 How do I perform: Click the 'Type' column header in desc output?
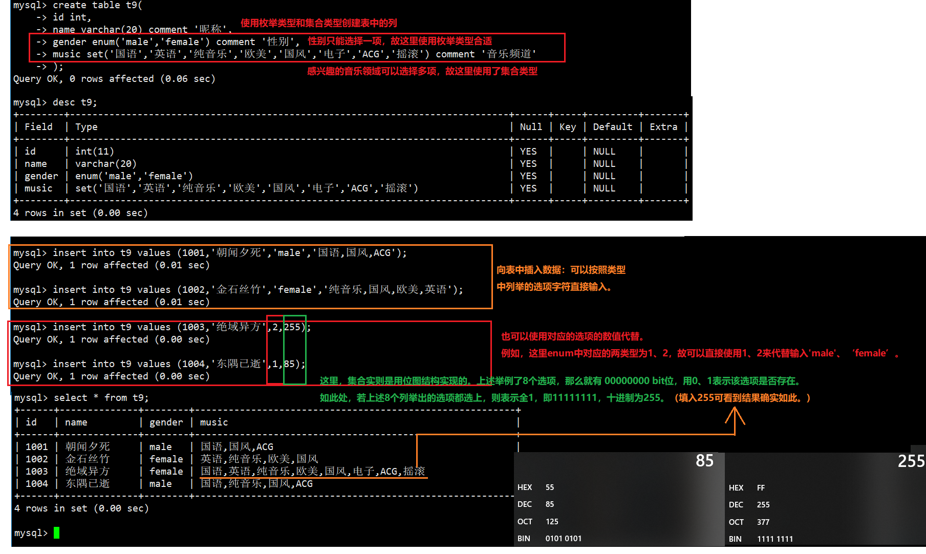click(x=87, y=127)
